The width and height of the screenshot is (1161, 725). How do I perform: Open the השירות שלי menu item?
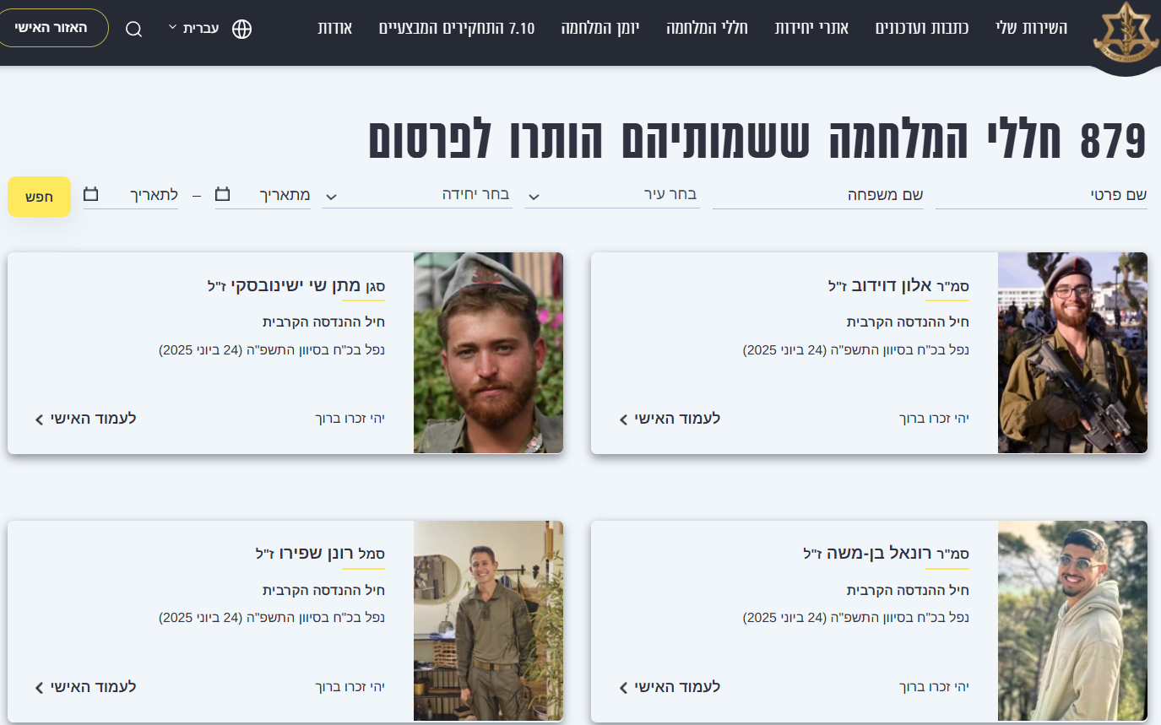[x=1031, y=28]
